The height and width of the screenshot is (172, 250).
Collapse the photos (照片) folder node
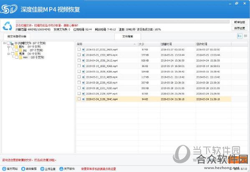tap(8, 47)
